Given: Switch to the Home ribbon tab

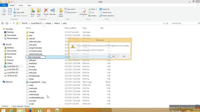Looking at the screenshot, I should click(x=12, y=5).
